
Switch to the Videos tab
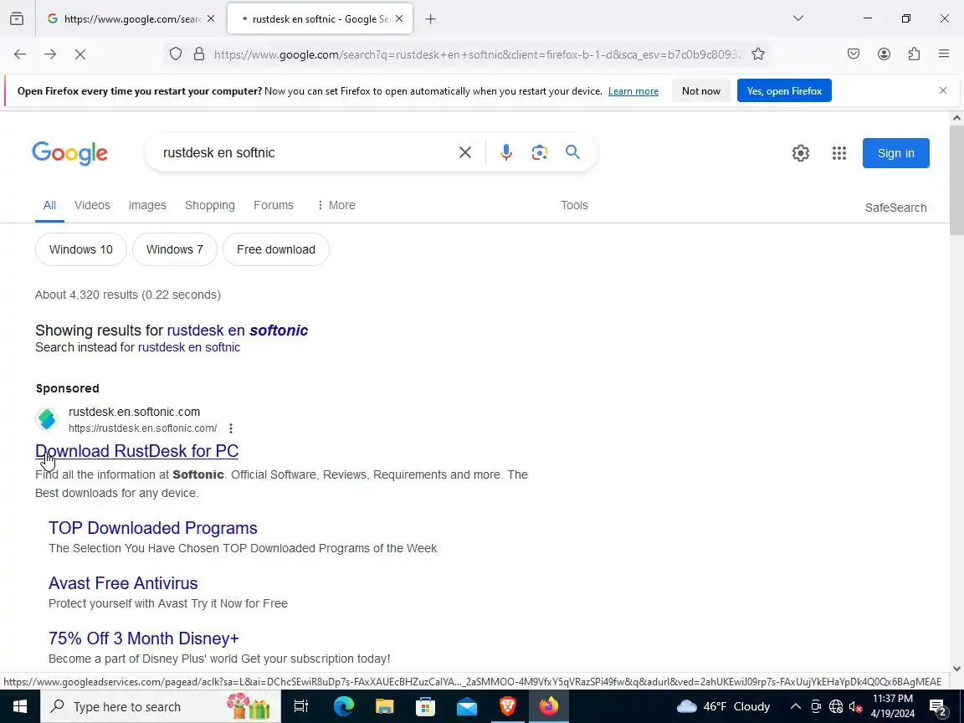click(x=92, y=205)
